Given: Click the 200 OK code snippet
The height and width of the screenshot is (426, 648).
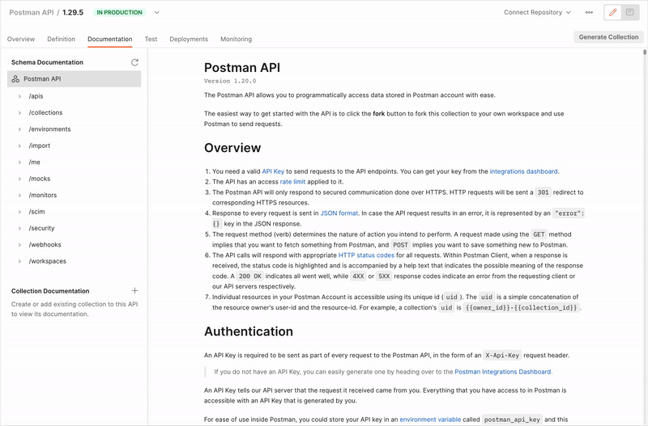Looking at the screenshot, I should [x=250, y=276].
